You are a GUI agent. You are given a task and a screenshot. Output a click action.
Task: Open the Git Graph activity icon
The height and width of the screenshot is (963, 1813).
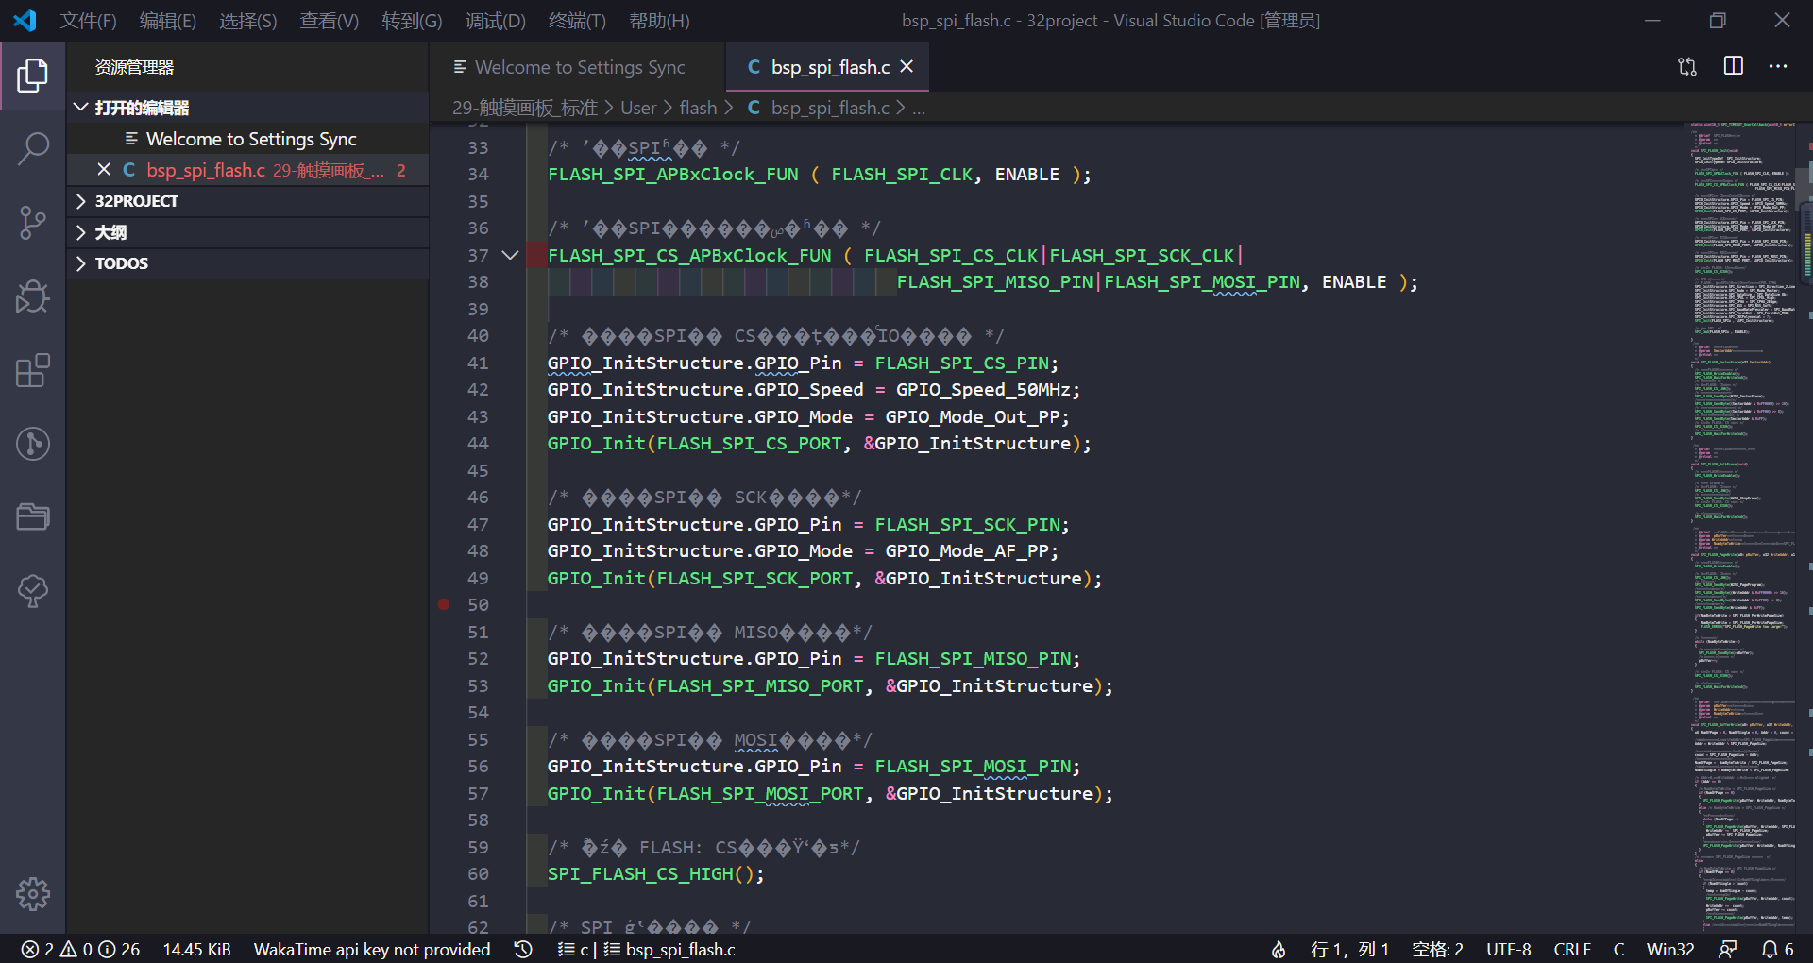(33, 444)
